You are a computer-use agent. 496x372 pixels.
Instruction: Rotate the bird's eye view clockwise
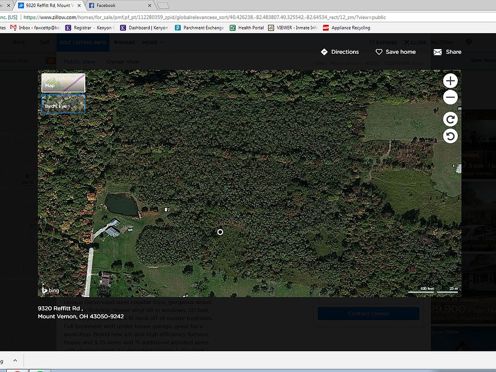click(x=450, y=119)
